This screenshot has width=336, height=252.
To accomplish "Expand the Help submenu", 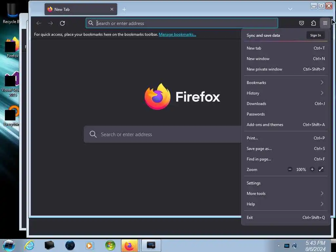I will [286, 204].
